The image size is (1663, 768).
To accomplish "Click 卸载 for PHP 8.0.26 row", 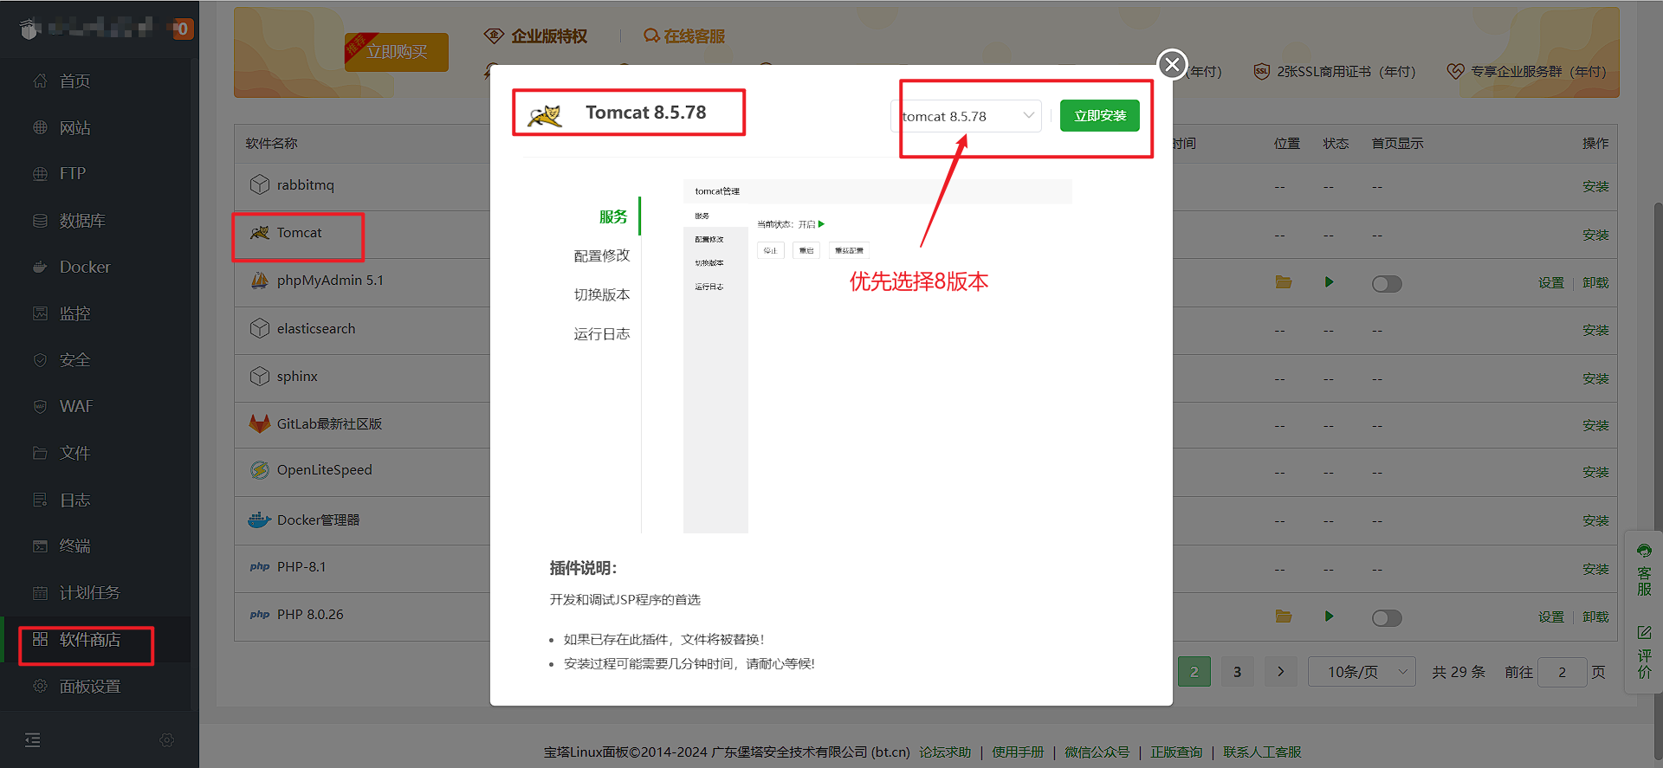I will pyautogui.click(x=1595, y=617).
